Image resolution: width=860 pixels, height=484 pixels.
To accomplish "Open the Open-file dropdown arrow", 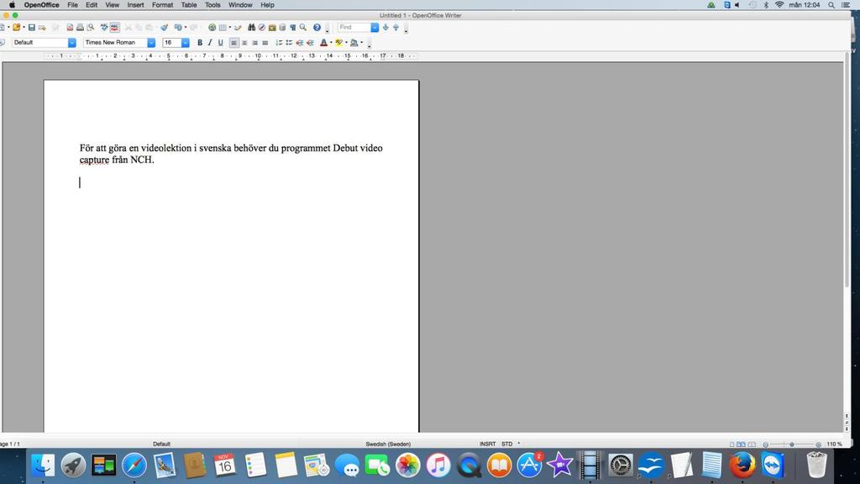I will [24, 28].
